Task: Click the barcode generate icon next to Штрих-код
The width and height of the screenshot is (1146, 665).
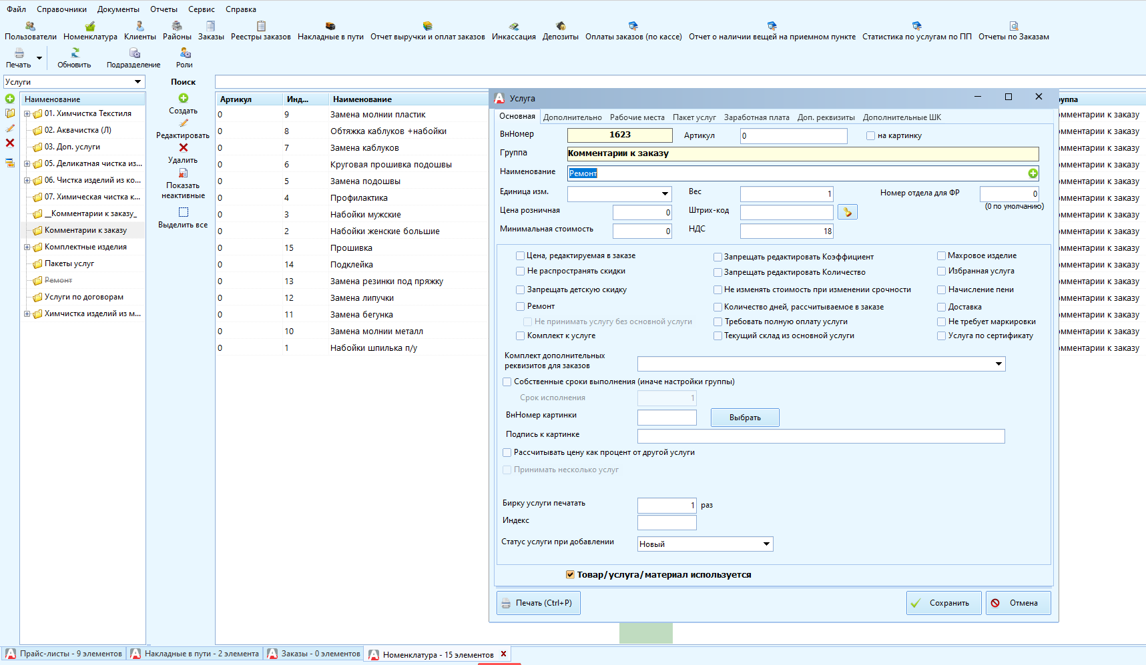Action: (847, 212)
